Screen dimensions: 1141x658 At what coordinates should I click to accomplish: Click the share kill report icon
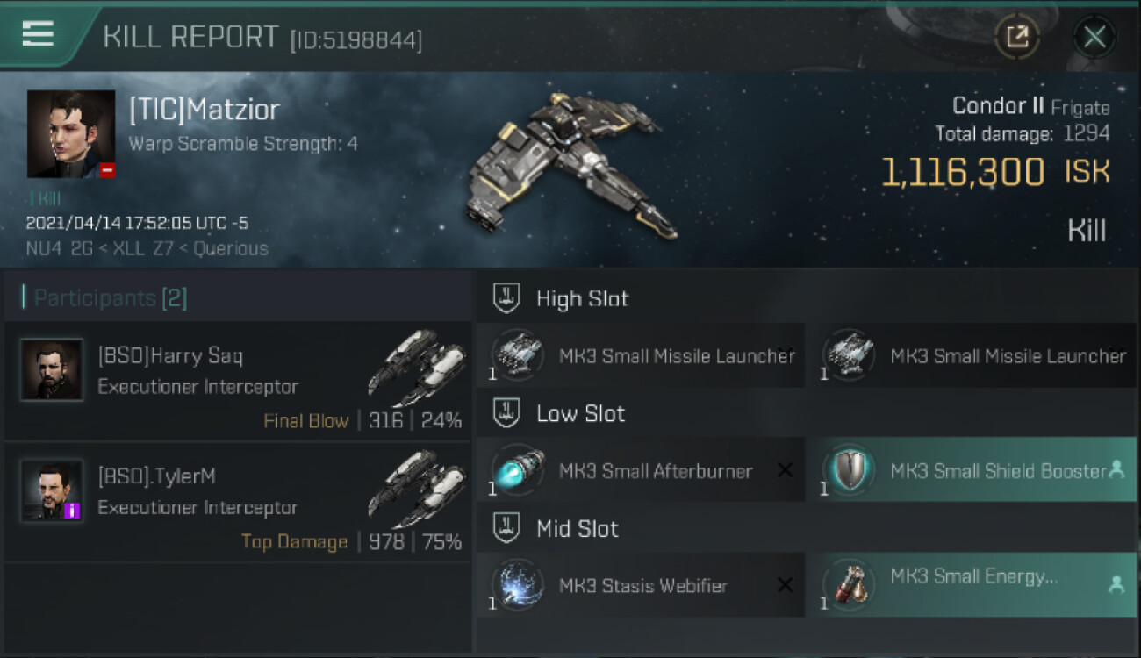tap(1017, 37)
